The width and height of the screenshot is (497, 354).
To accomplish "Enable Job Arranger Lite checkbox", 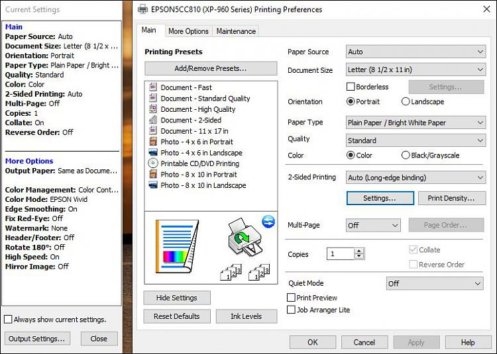I will [x=291, y=310].
